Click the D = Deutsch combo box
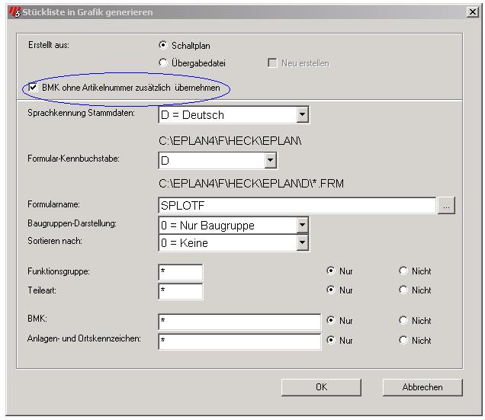The height and width of the screenshot is (420, 485). (234, 115)
